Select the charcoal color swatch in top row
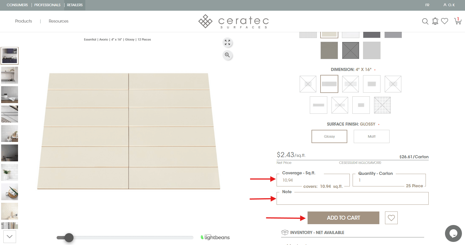Screen dimensions: 465x245 [x=372, y=35]
